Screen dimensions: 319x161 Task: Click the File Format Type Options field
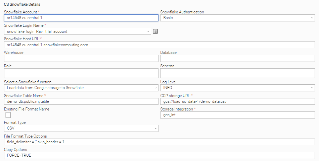coord(159,142)
